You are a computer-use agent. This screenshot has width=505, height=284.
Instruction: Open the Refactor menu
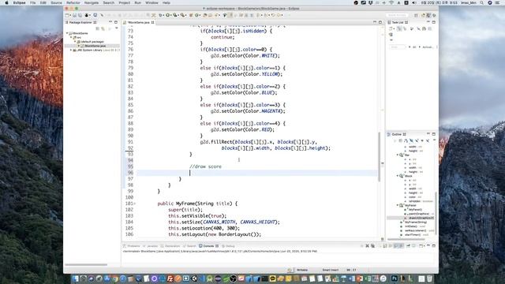coord(73,2)
